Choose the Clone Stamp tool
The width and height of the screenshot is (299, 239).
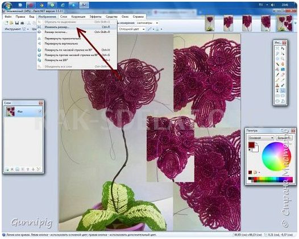(277, 86)
